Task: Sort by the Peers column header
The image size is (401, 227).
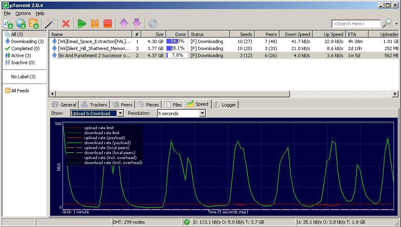Action: pyautogui.click(x=266, y=34)
